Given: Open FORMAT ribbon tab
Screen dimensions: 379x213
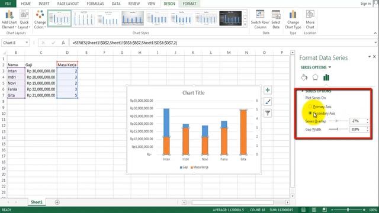Looking at the screenshot, I should click(189, 4).
